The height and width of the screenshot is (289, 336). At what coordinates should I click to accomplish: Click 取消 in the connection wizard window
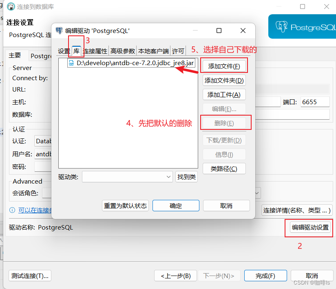click(x=312, y=276)
